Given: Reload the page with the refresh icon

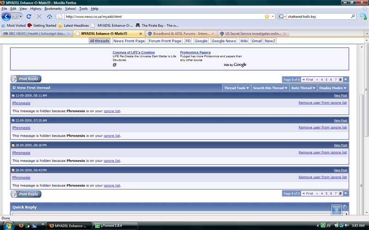Looking at the screenshot, I should coord(29,17).
